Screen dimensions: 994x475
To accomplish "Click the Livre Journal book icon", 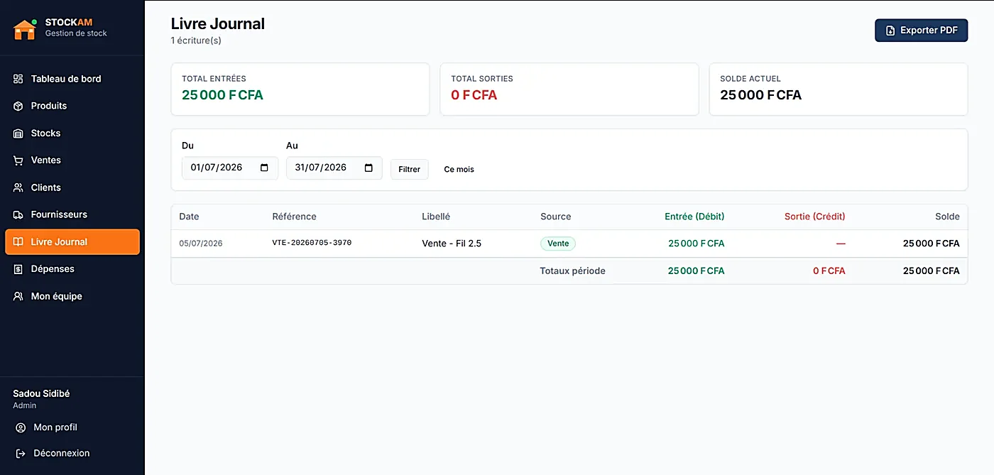I will pos(18,242).
